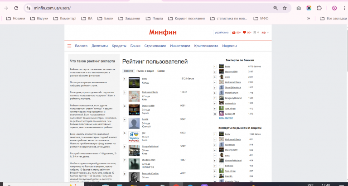Open the Минфин hamburger menu icon
Viewport: 348px width, 186px height.
coord(69,46)
